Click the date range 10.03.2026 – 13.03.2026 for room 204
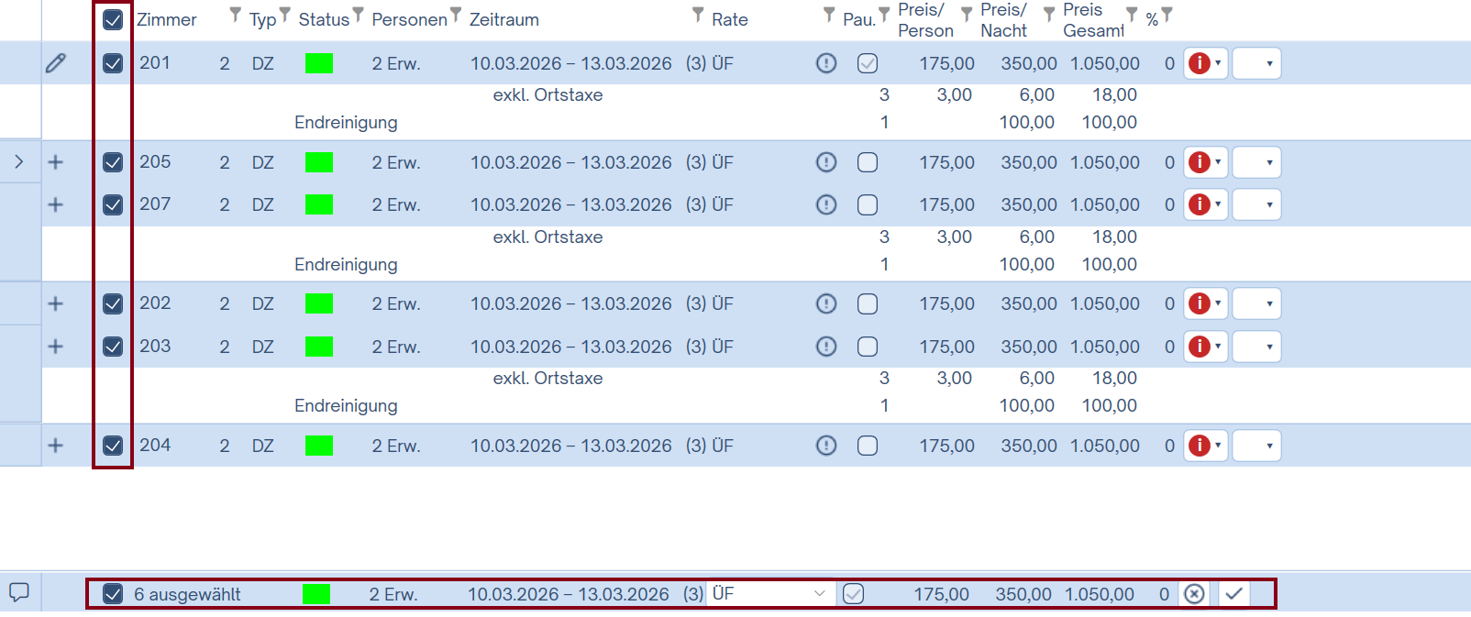The height and width of the screenshot is (617, 1471). click(570, 446)
